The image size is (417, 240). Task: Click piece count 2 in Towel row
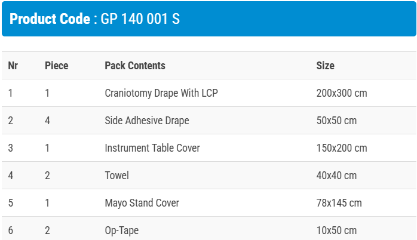coord(47,176)
